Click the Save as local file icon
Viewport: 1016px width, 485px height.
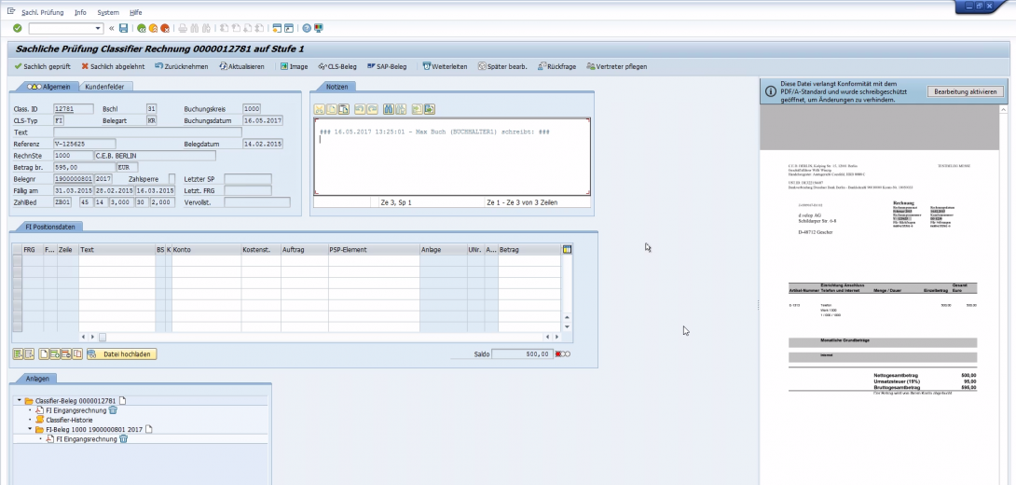[429, 109]
